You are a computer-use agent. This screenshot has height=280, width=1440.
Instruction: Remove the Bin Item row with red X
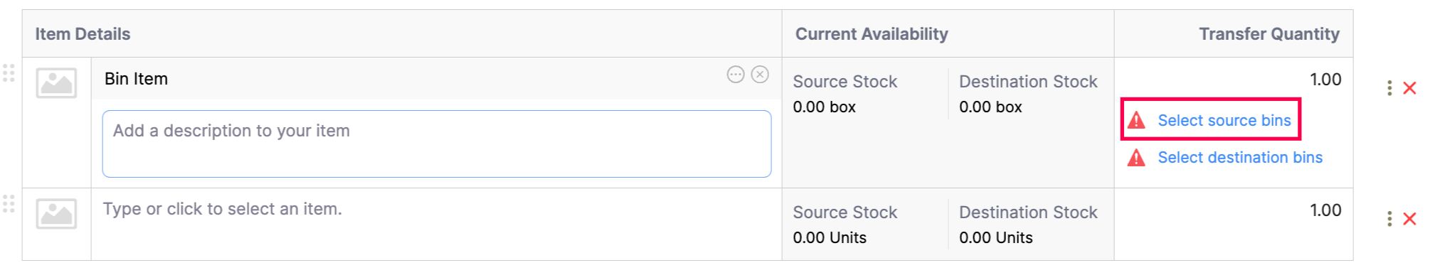click(x=1409, y=88)
